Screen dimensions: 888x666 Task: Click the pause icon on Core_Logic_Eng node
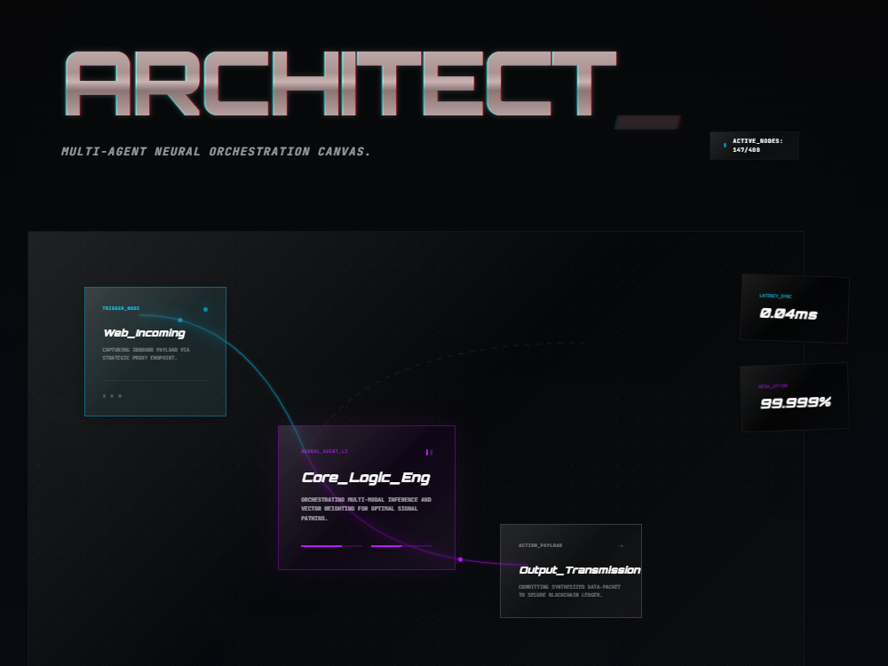tap(429, 452)
